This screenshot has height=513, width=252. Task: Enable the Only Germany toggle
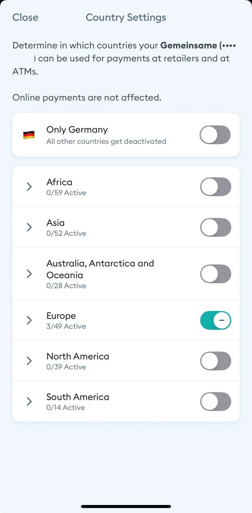pyautogui.click(x=215, y=135)
